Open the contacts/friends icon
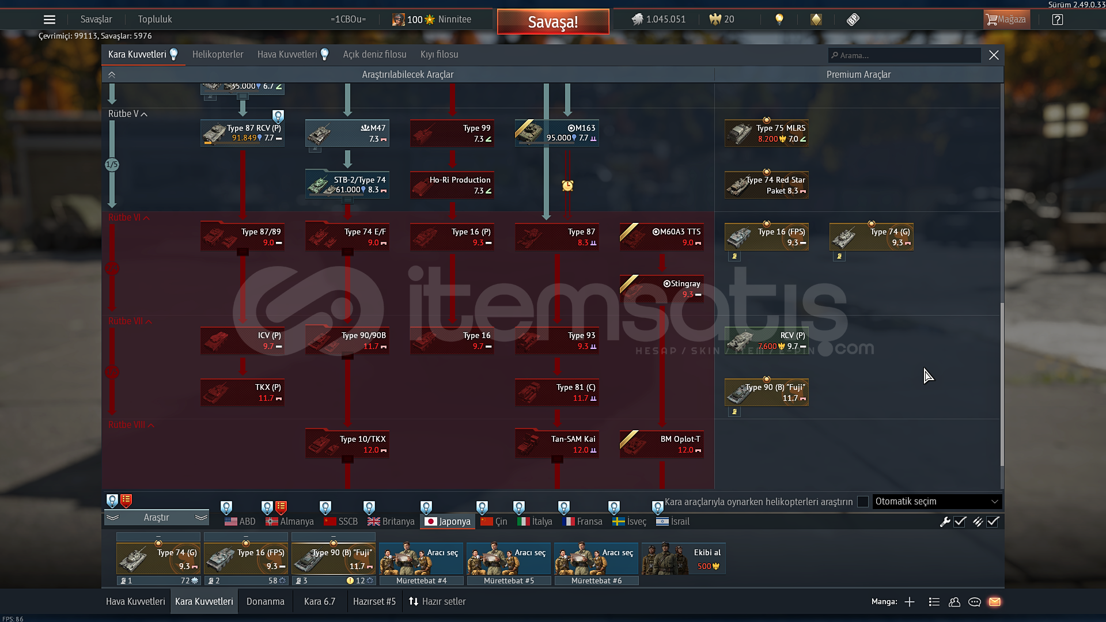 (955, 602)
